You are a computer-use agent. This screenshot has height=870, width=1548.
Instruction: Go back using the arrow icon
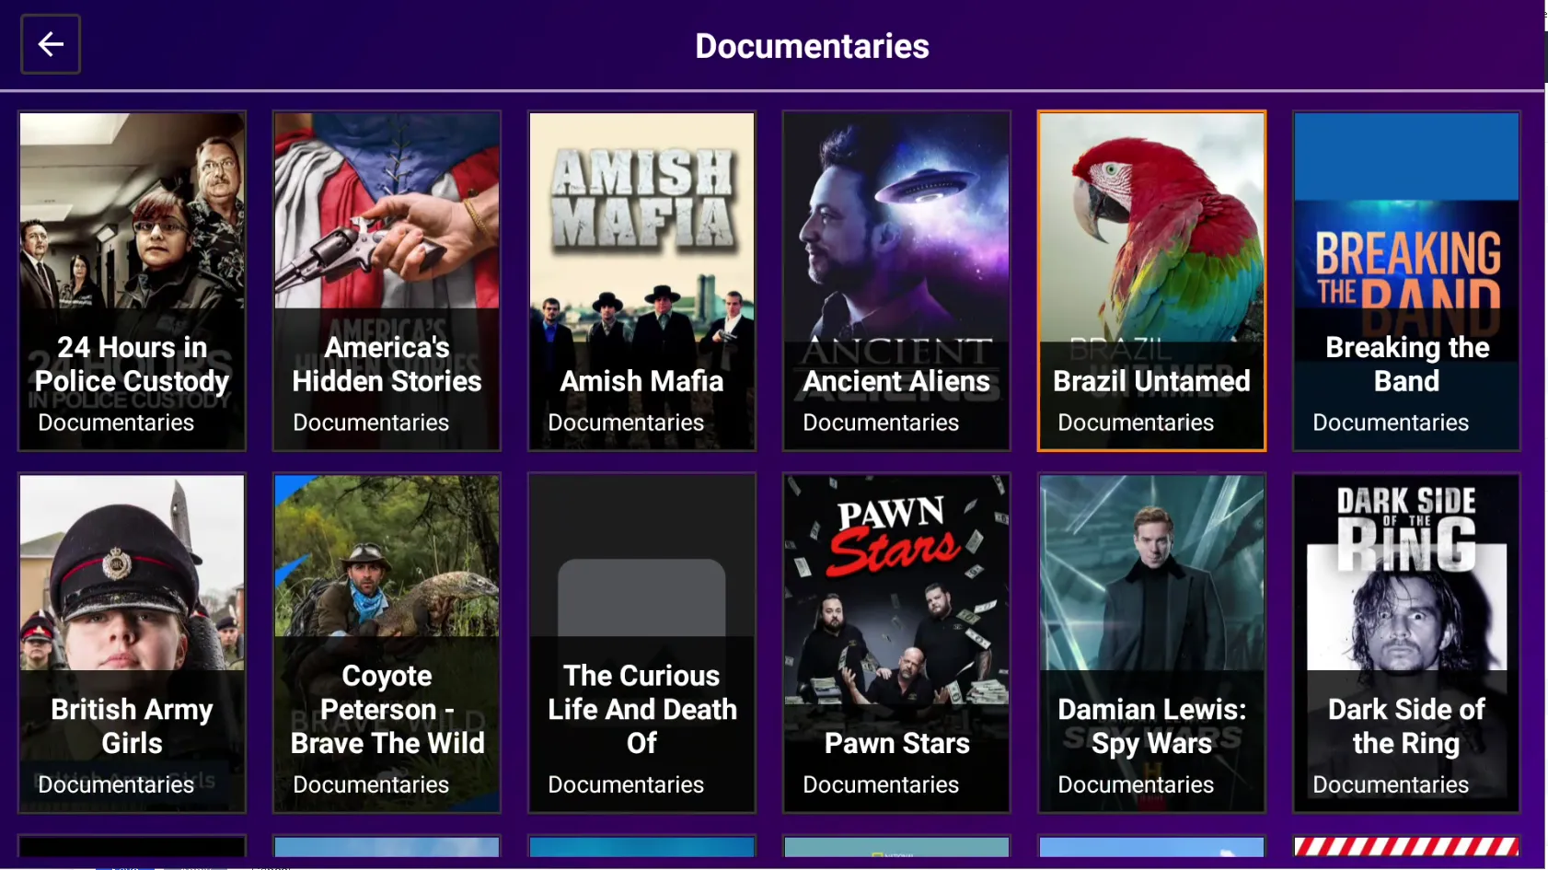[x=51, y=44]
